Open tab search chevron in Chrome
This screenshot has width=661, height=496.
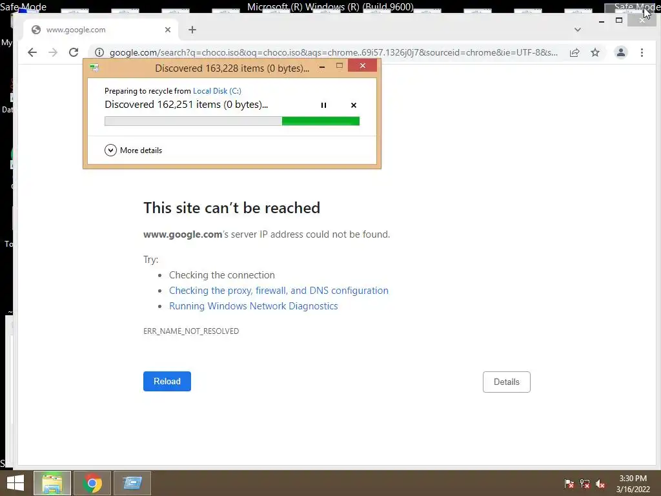point(578,30)
